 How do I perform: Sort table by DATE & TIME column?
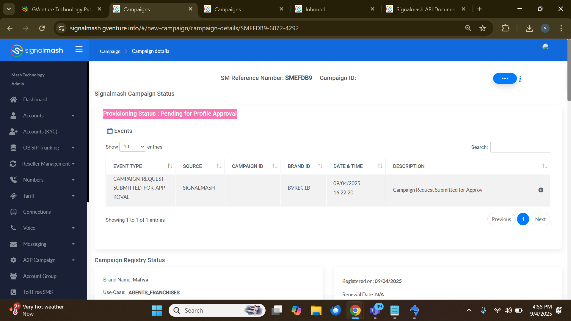(380, 166)
